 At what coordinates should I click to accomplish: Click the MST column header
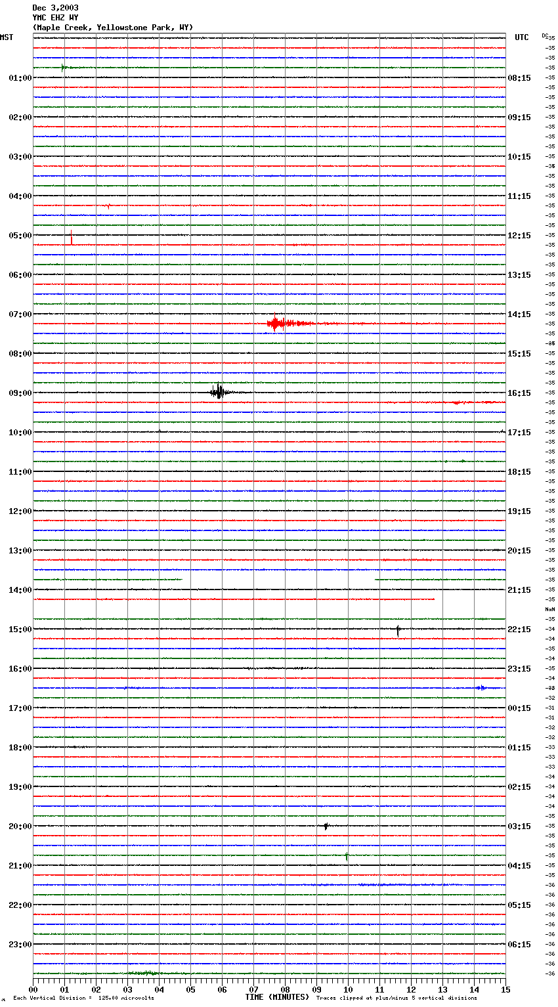click(7, 37)
